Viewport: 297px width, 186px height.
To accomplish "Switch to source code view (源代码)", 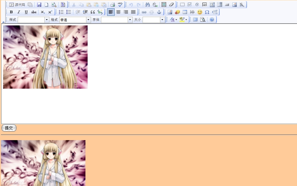I will [17, 5].
